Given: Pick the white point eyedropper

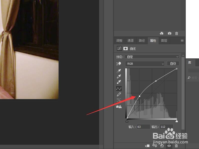Looking at the screenshot, I should [x=119, y=82].
